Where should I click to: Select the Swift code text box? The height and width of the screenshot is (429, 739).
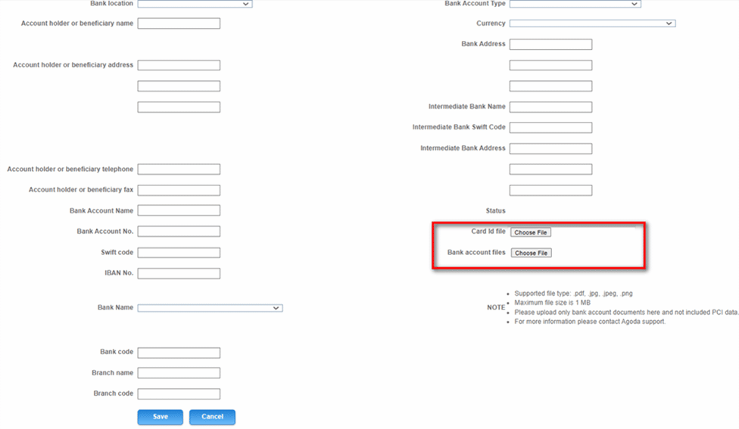pos(179,253)
